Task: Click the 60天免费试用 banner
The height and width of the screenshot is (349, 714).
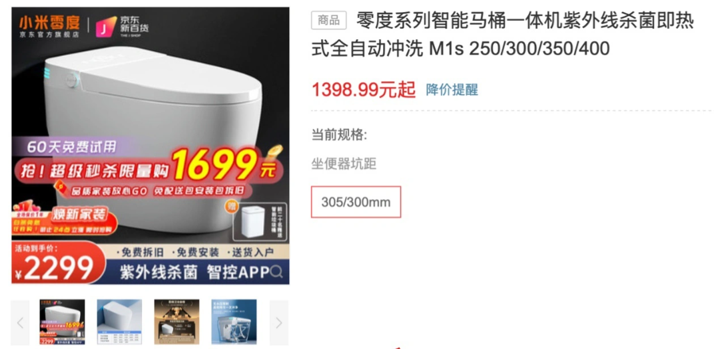Action: click(x=71, y=147)
